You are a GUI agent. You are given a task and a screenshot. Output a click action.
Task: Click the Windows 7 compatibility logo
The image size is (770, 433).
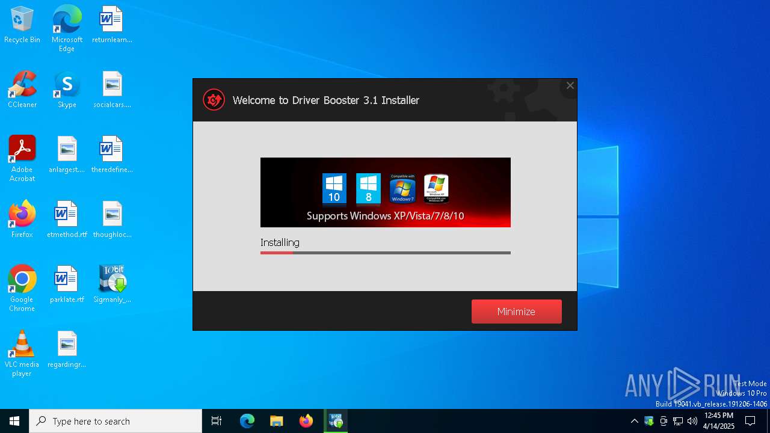click(x=402, y=189)
